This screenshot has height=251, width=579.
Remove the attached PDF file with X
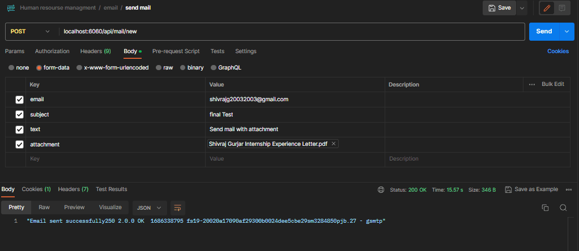(x=334, y=144)
